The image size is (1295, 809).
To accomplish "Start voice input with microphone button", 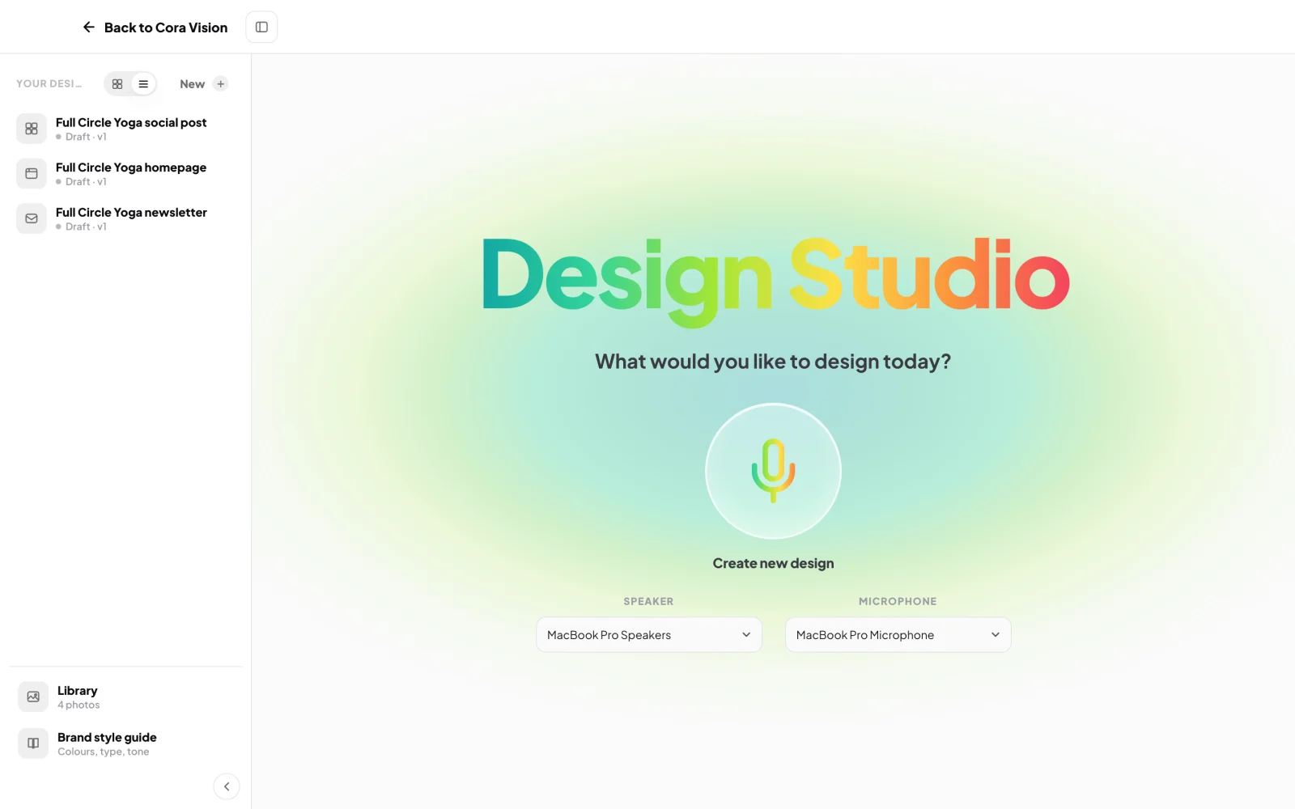I will [773, 471].
